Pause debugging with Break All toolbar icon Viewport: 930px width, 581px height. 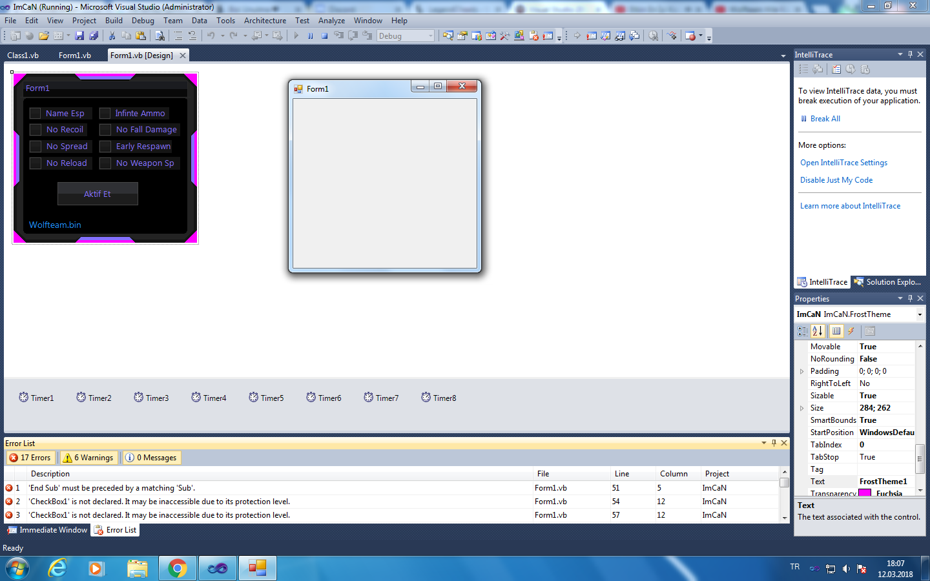point(311,36)
